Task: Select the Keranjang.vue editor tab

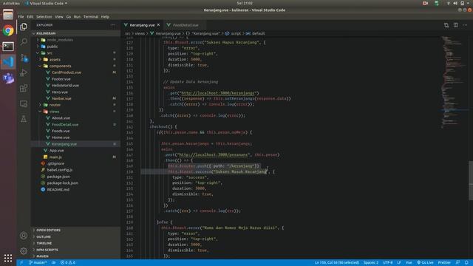Action: 142,25
